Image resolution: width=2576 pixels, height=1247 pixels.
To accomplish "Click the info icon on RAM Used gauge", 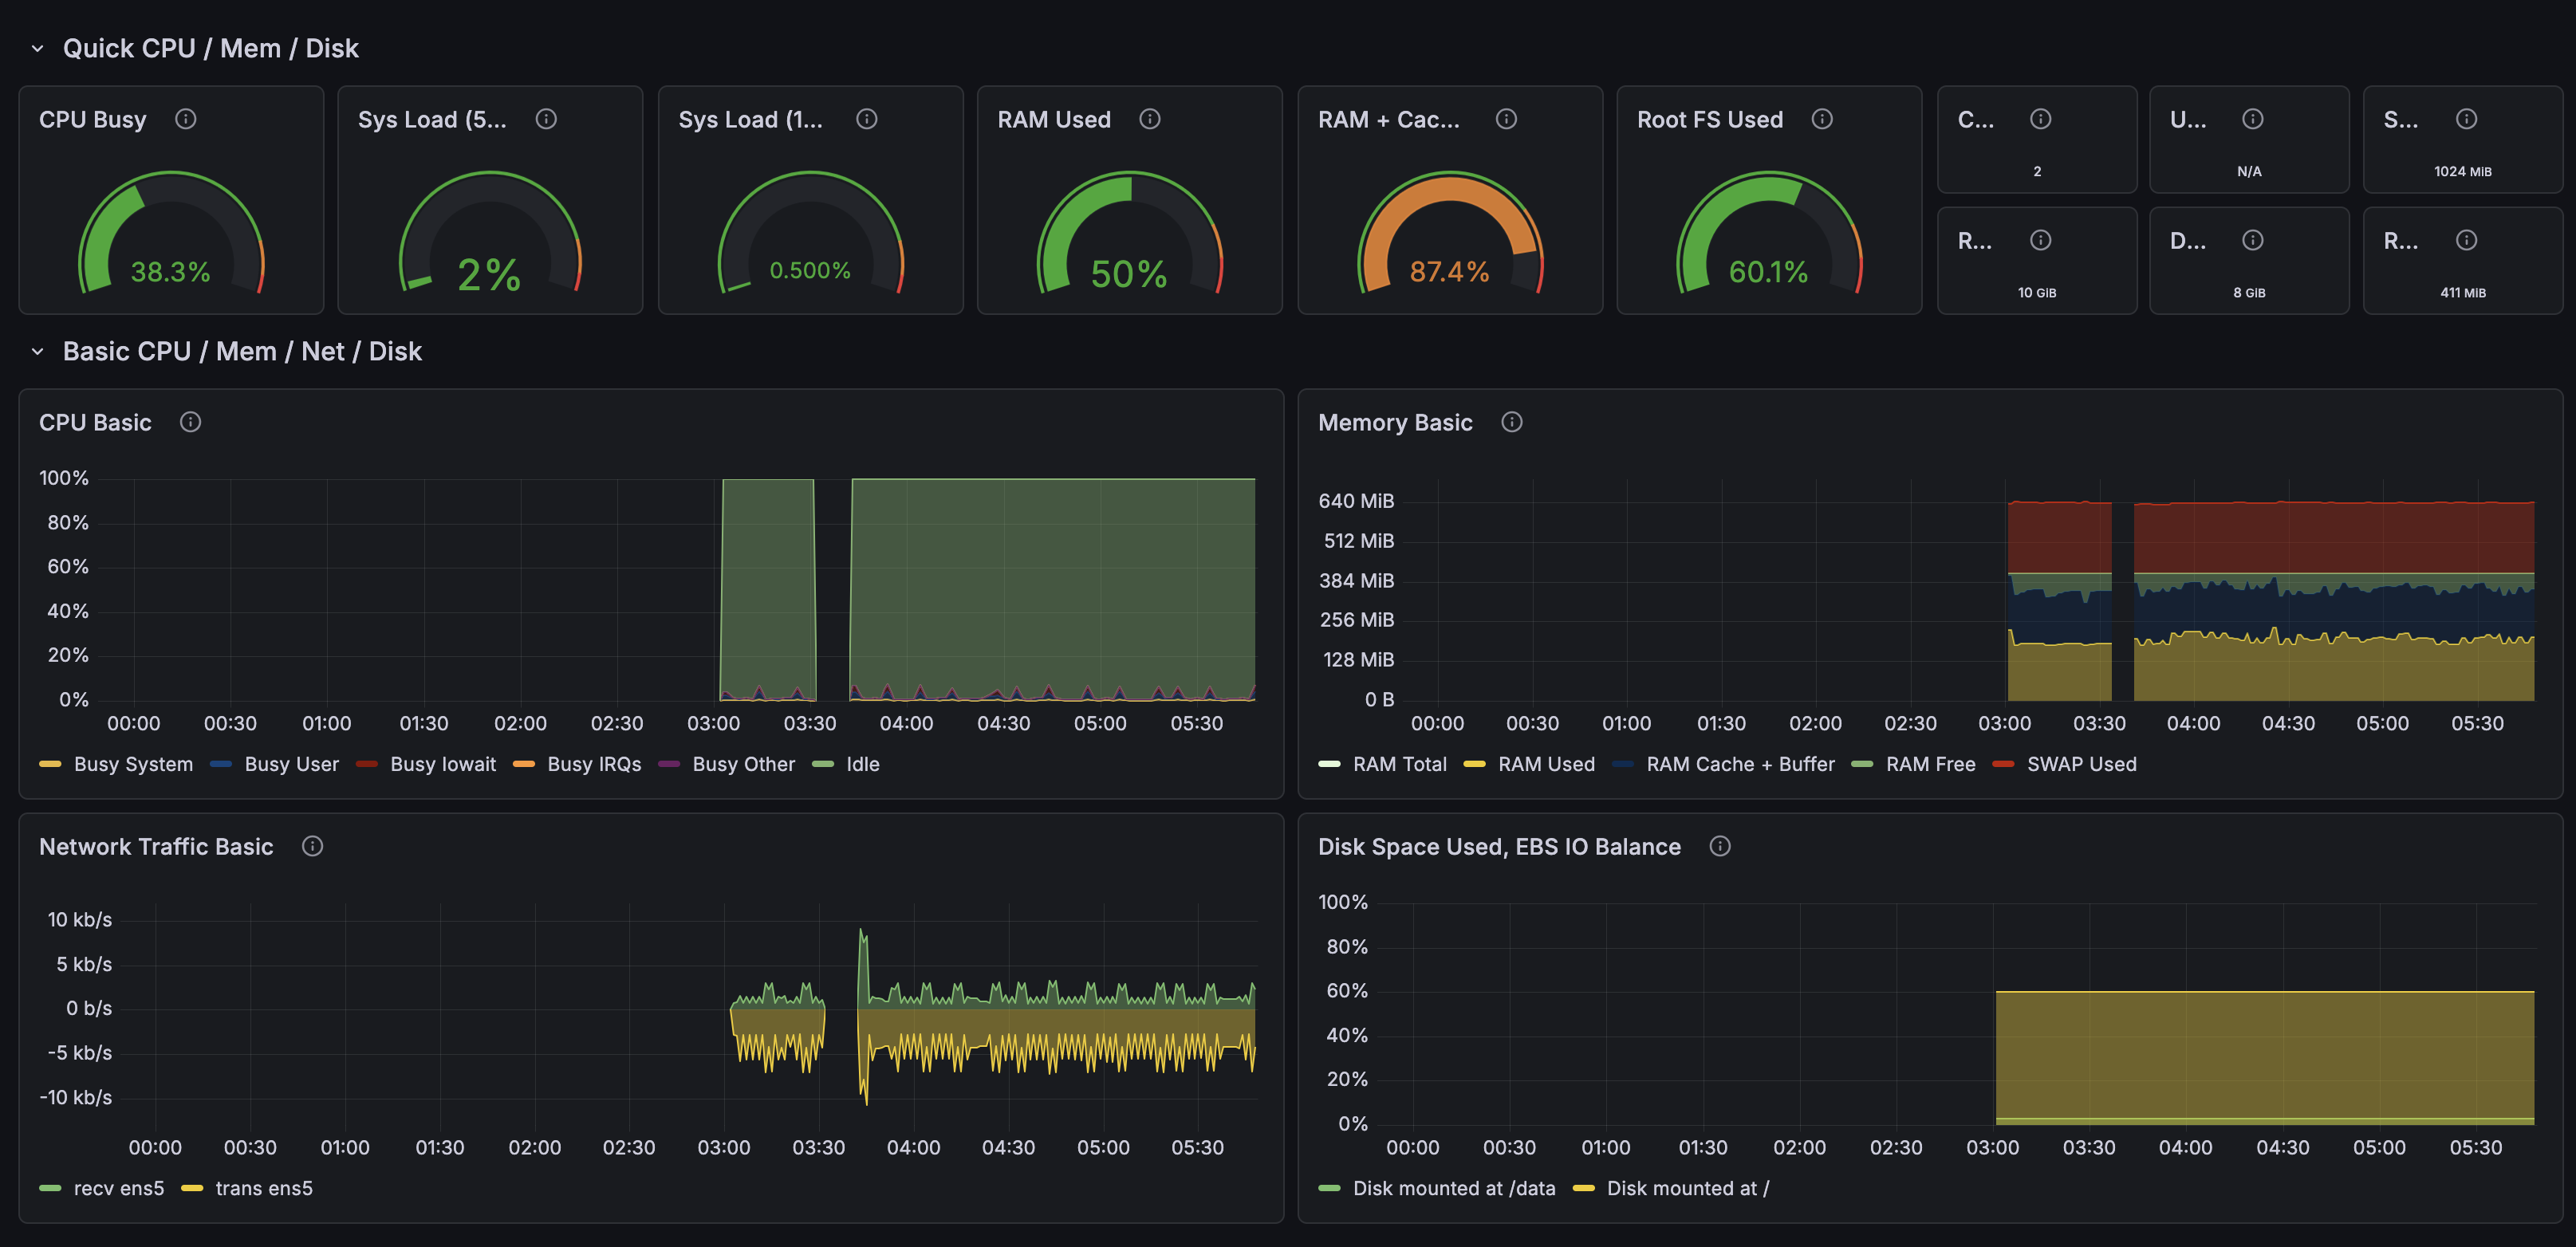I will point(1149,118).
